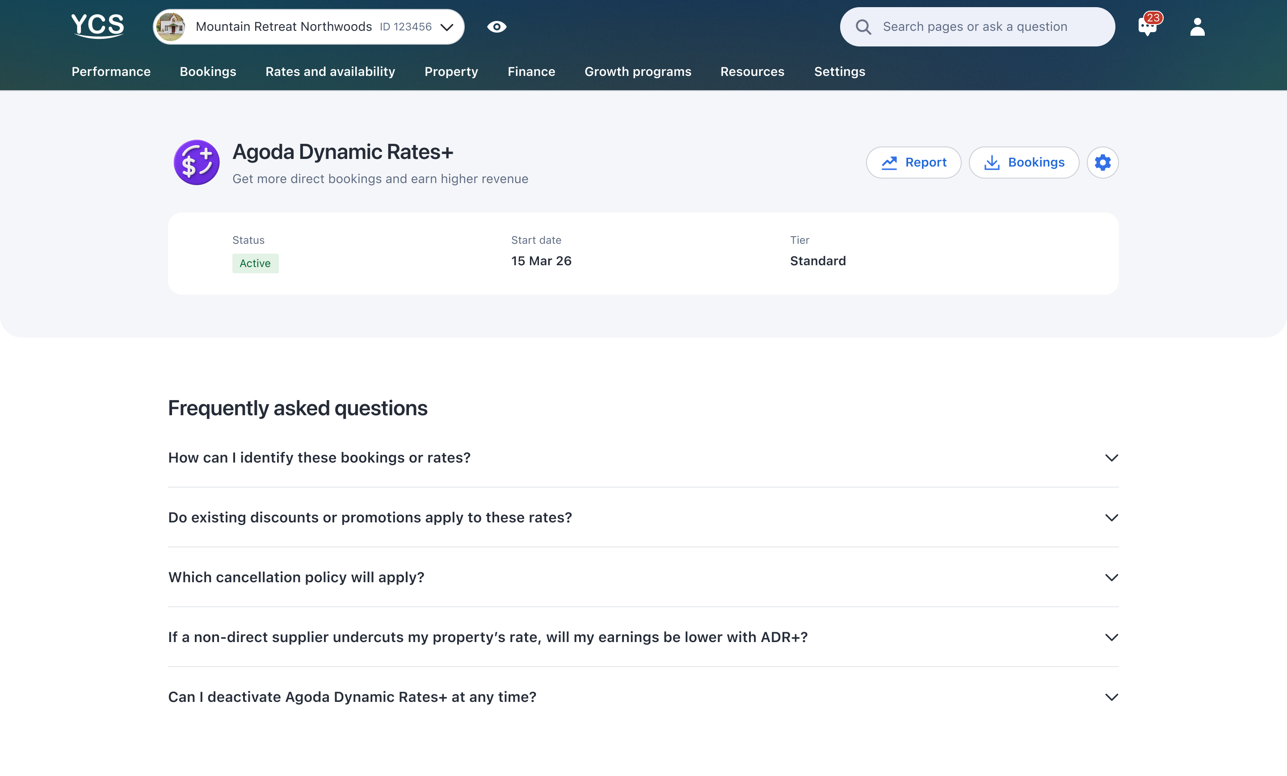The image size is (1287, 776).
Task: Click the Mountain Retreat property thumbnail
Action: point(171,27)
